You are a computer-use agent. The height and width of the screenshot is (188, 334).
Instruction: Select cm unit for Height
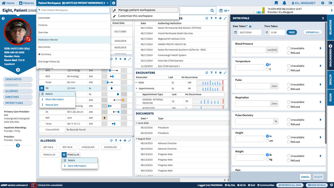(267, 141)
